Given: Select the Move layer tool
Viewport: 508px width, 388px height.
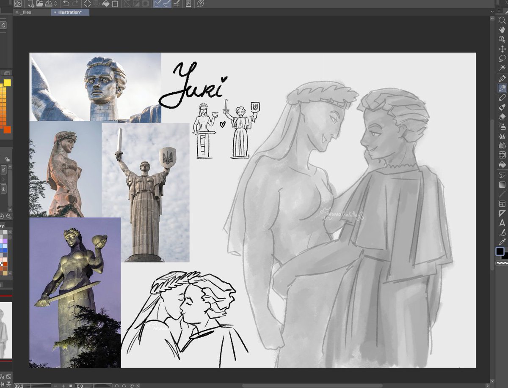Looking at the screenshot, I should [502, 49].
